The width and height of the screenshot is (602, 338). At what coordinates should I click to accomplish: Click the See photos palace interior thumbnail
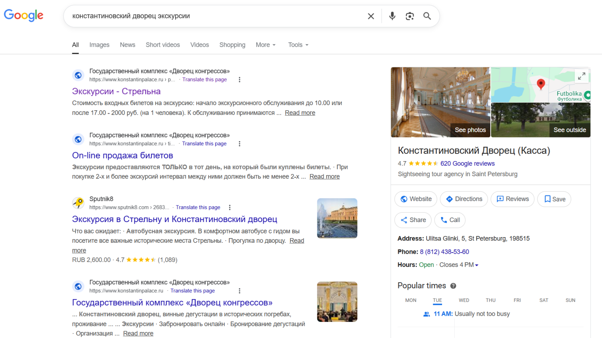(440, 102)
